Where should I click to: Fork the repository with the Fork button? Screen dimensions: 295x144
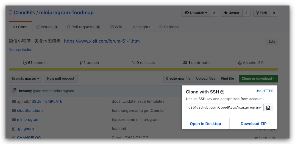tap(261, 13)
